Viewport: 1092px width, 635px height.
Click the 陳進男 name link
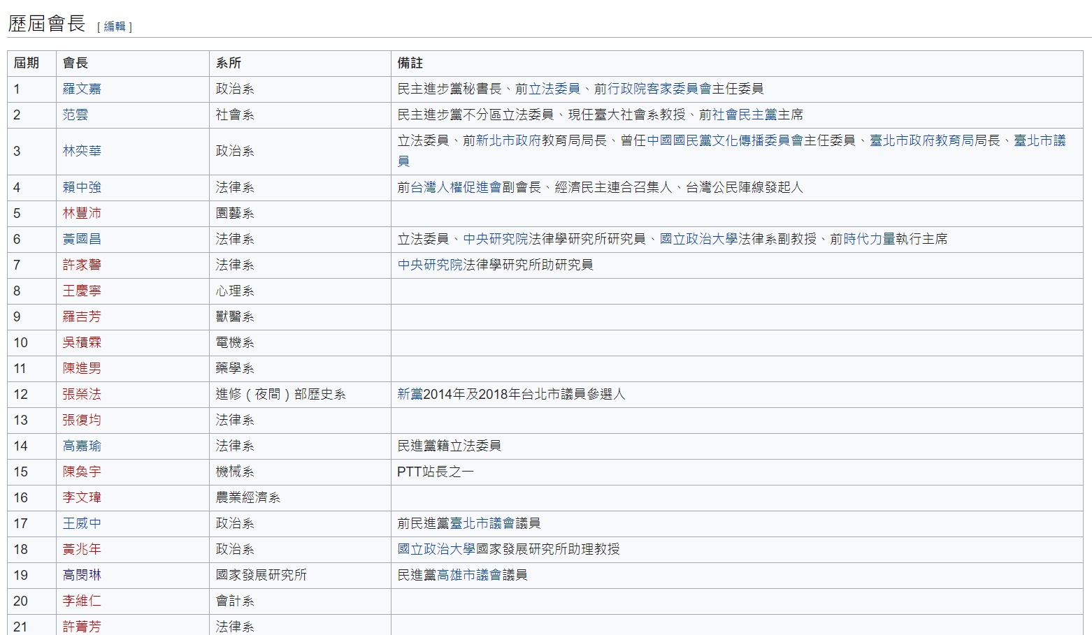pyautogui.click(x=82, y=368)
